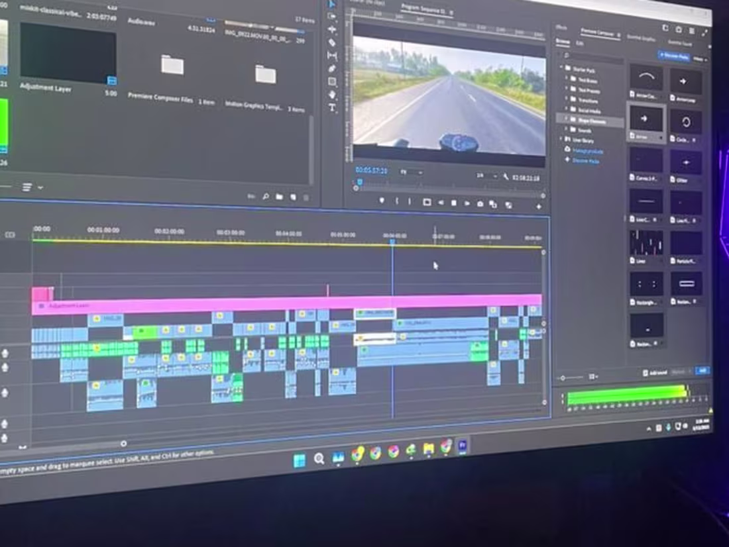This screenshot has width=729, height=547.
Task: Click Mark Out button in Program monitor
Action: coord(410,202)
